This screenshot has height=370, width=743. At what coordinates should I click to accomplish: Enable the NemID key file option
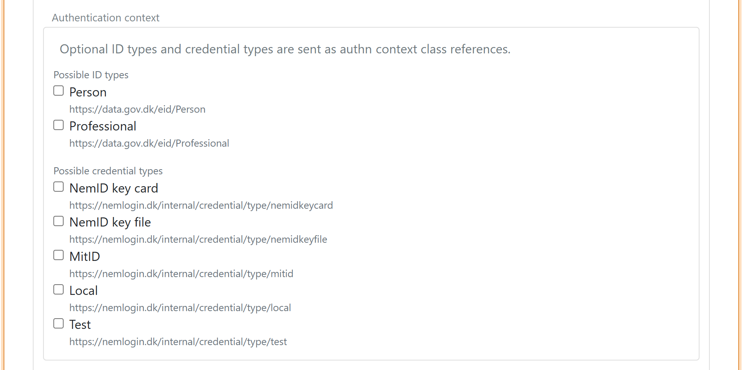[x=58, y=221]
